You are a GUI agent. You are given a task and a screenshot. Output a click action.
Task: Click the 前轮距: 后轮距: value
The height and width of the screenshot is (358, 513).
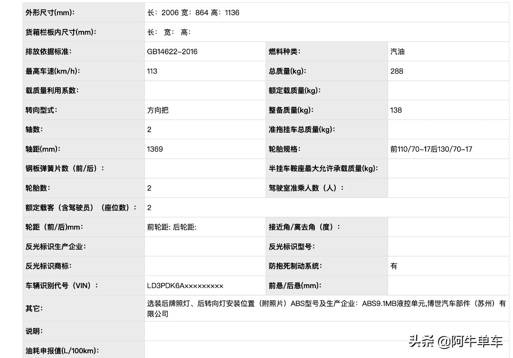pyautogui.click(x=172, y=227)
